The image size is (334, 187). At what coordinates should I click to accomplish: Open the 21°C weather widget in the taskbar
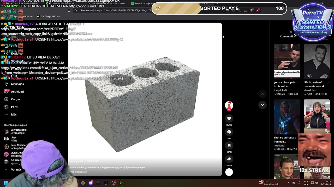click(269, 183)
